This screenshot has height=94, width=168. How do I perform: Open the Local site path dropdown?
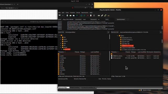click(108, 32)
